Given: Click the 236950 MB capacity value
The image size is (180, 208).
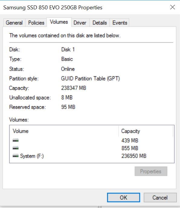Looking at the screenshot, I should pyautogui.click(x=134, y=156).
